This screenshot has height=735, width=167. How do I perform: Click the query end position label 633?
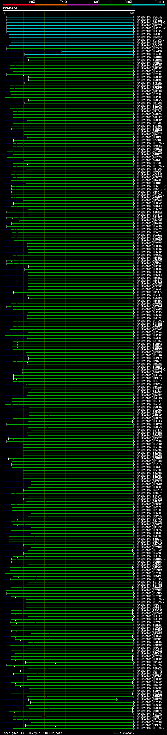[132, 13]
